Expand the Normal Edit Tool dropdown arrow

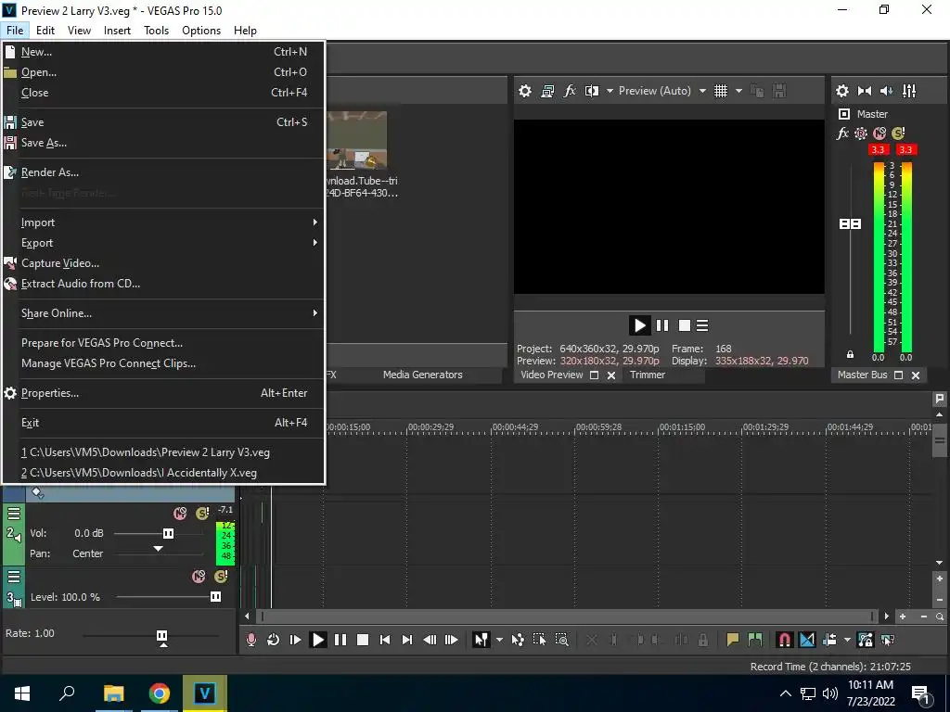pyautogui.click(x=499, y=640)
